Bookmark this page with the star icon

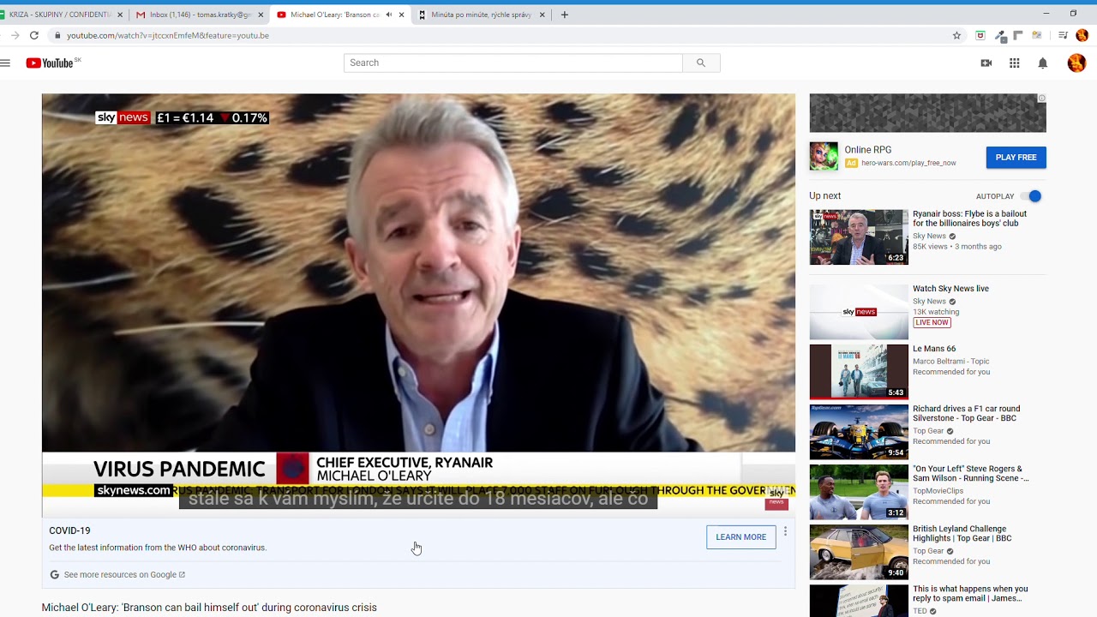(x=956, y=35)
